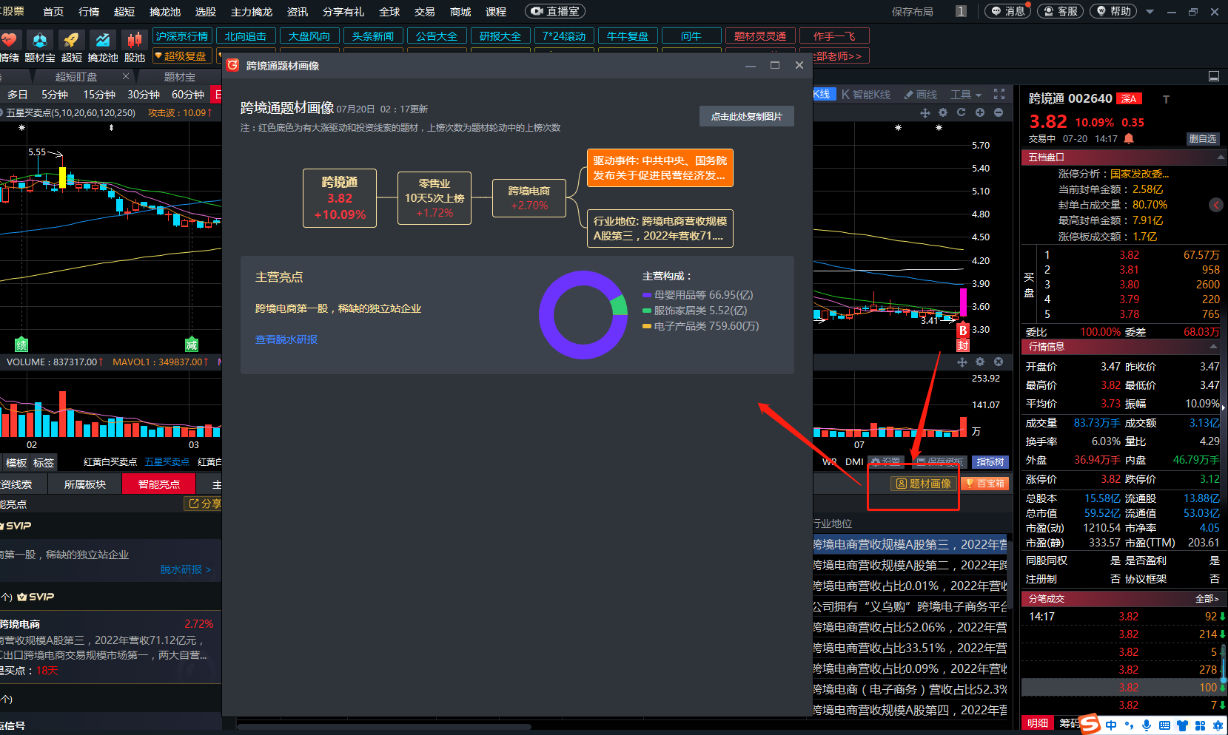Click green 服饰家居类 legend swatch
This screenshot has height=735, width=1228.
(x=647, y=311)
